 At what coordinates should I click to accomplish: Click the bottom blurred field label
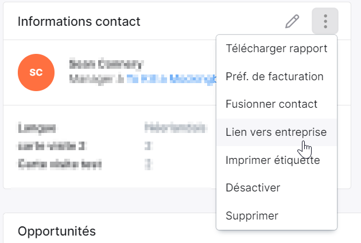click(x=60, y=164)
